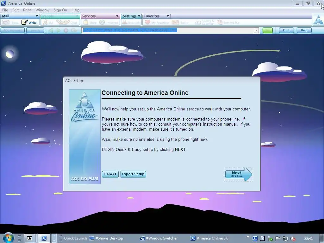Click the search and web address field
The height and width of the screenshot is (243, 324).
pyautogui.click(x=168, y=30)
